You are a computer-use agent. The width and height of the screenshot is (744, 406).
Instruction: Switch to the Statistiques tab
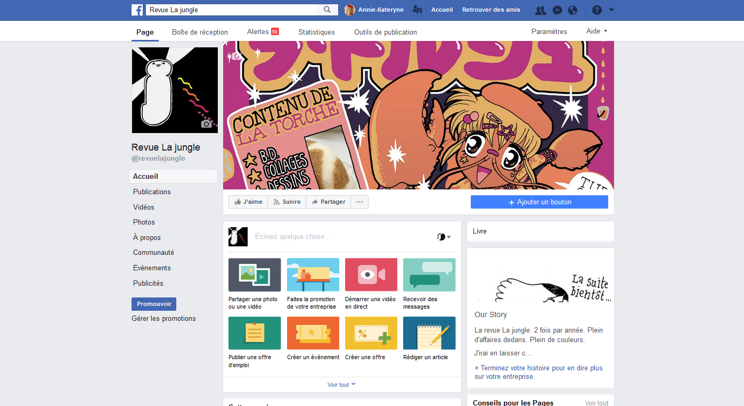pyautogui.click(x=316, y=32)
